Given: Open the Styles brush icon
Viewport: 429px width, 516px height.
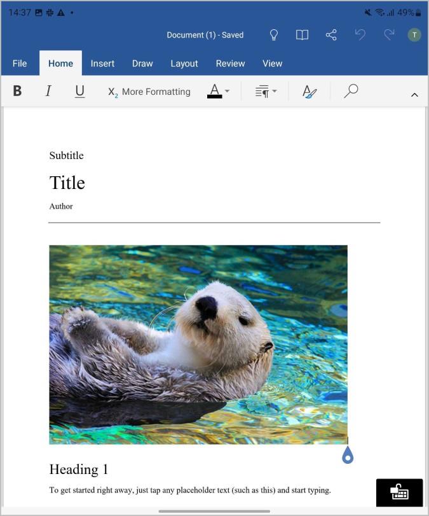Looking at the screenshot, I should (x=310, y=91).
